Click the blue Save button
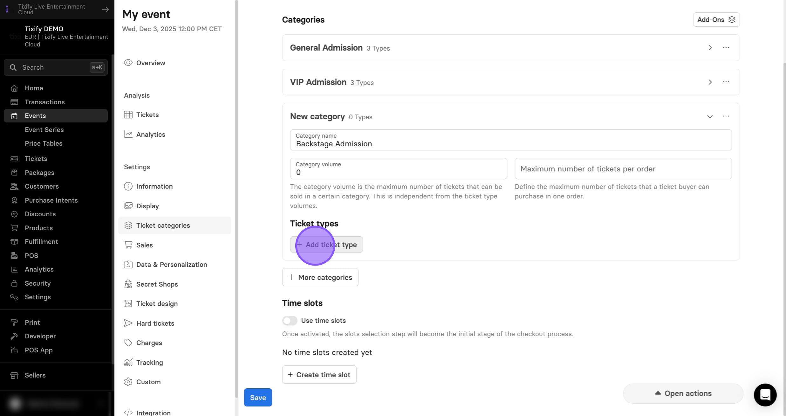 click(258, 397)
